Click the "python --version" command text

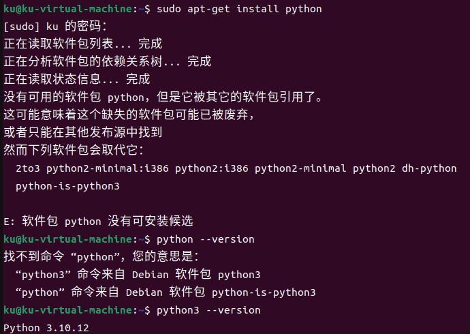pyautogui.click(x=205, y=239)
